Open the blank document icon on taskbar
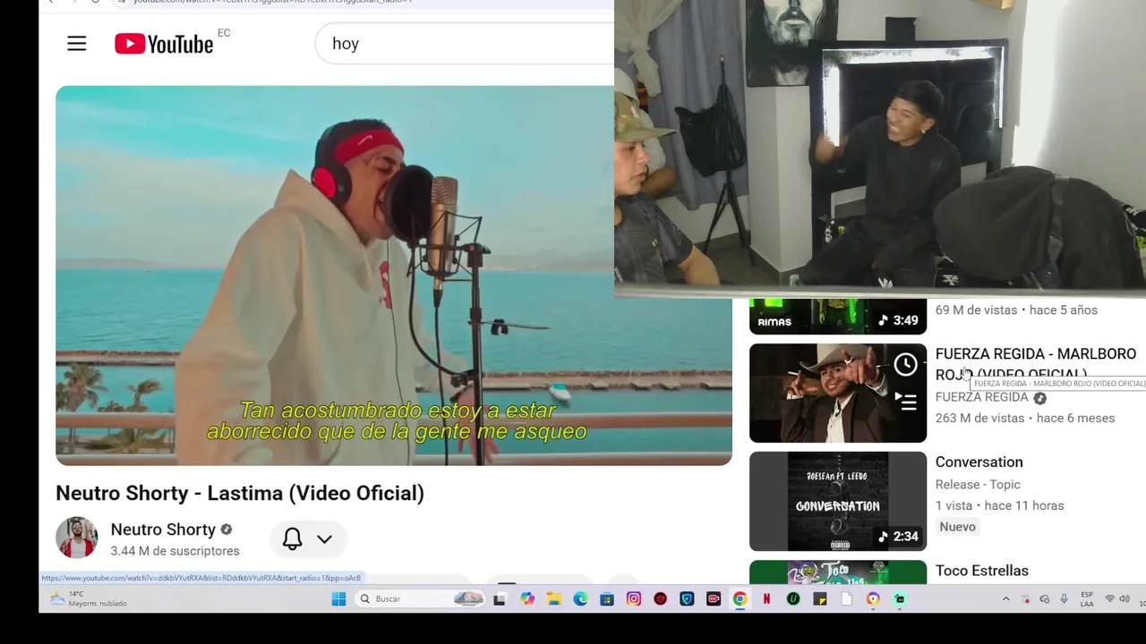Viewport: 1146px width, 644px height. point(846,599)
